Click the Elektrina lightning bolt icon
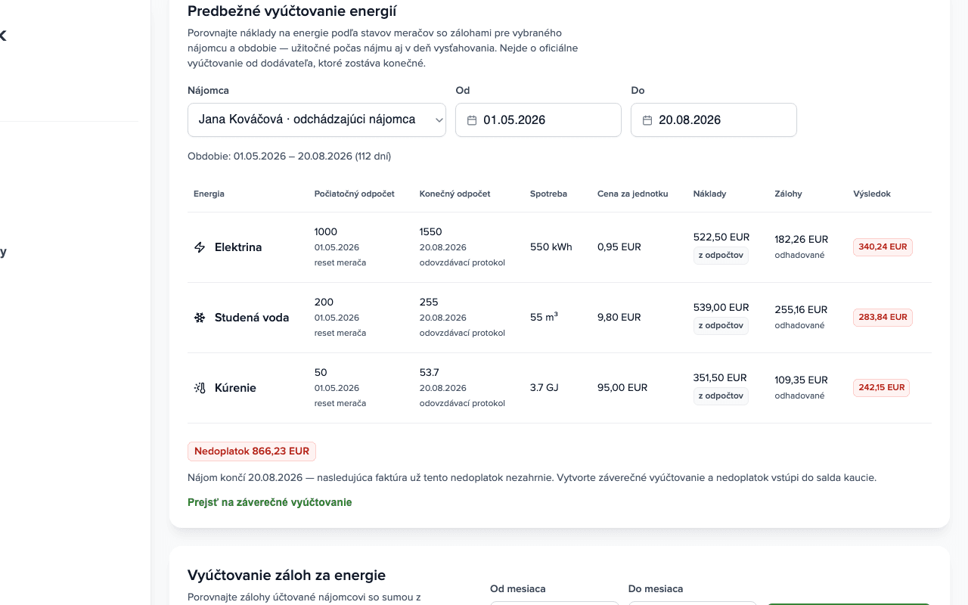 coord(200,247)
